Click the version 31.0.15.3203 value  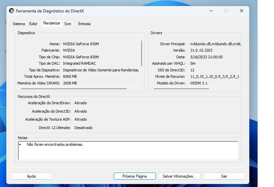(x=201, y=50)
